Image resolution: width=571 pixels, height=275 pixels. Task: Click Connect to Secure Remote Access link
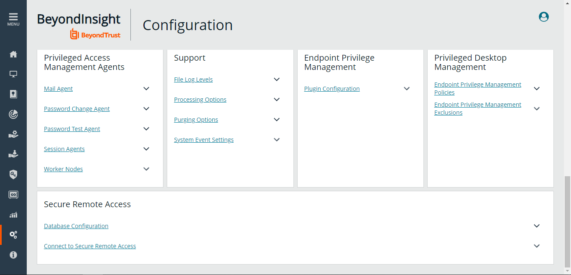tap(90, 246)
